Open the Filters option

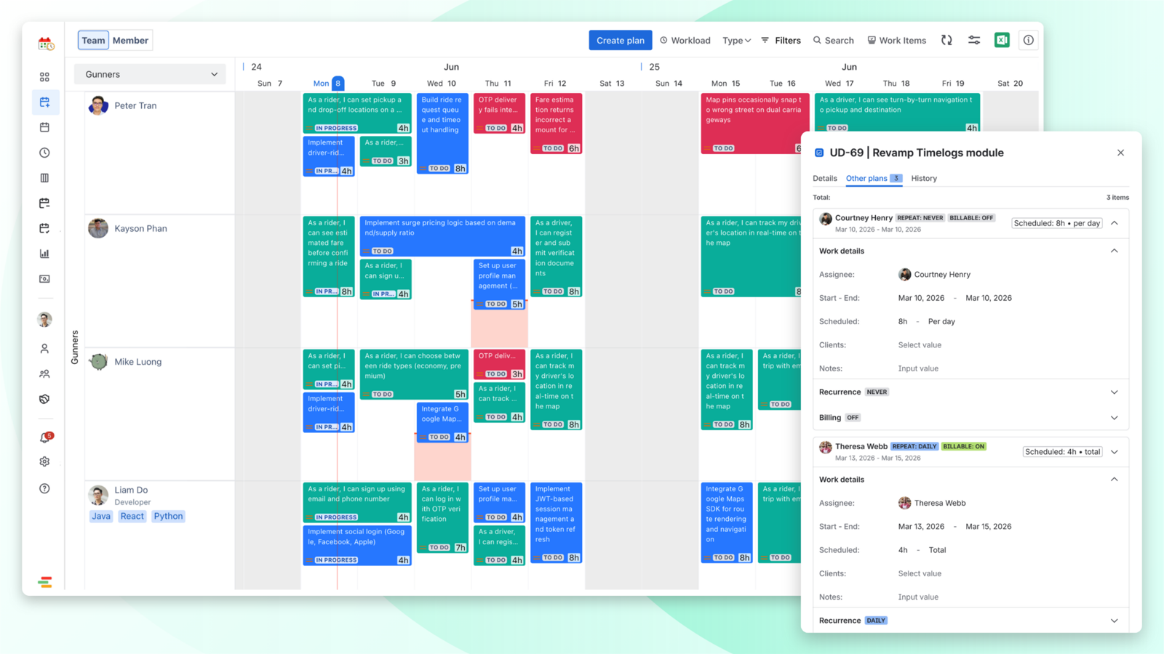click(781, 41)
